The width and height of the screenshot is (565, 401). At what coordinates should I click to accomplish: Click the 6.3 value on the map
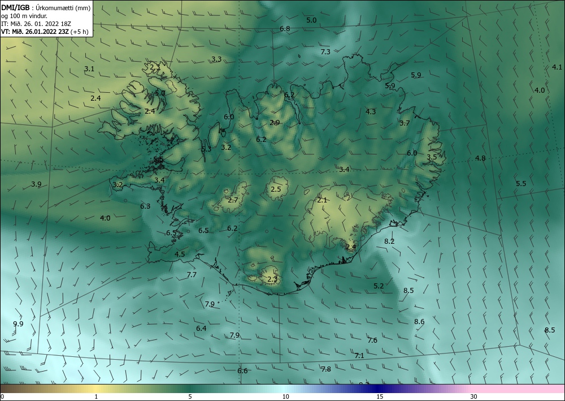coord(145,206)
